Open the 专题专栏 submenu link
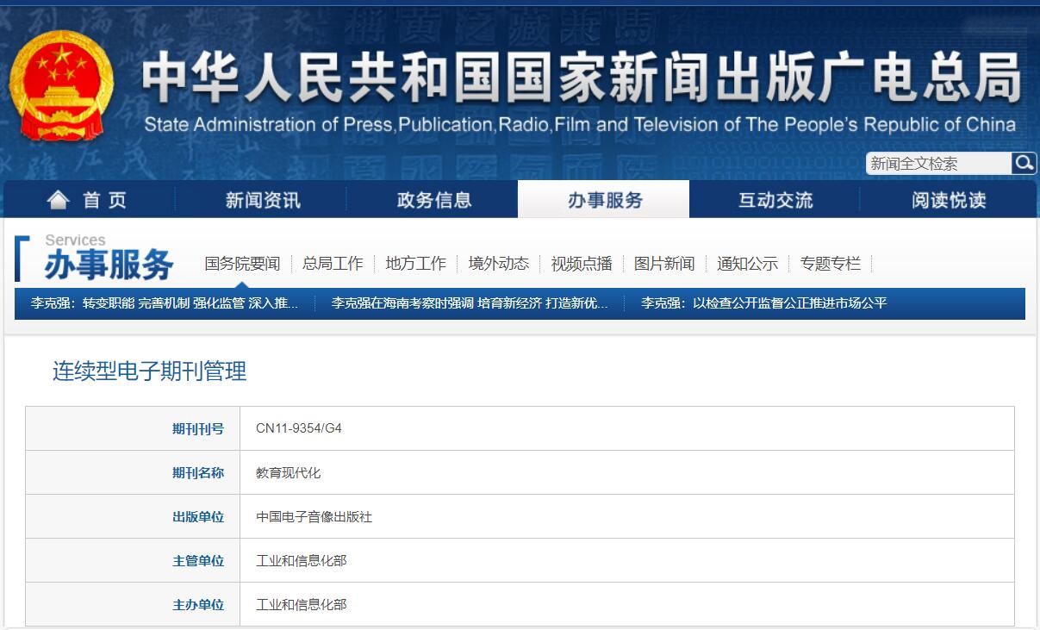1040x630 pixels. (x=830, y=264)
